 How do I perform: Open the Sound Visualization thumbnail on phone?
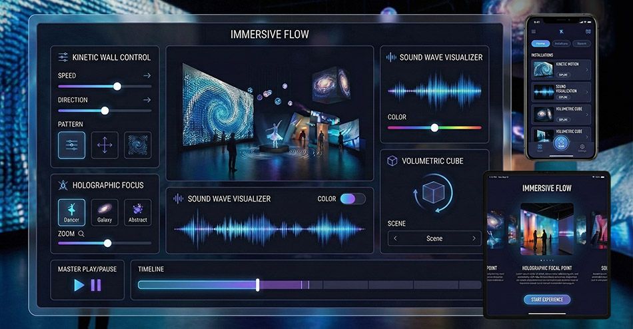pyautogui.click(x=543, y=92)
